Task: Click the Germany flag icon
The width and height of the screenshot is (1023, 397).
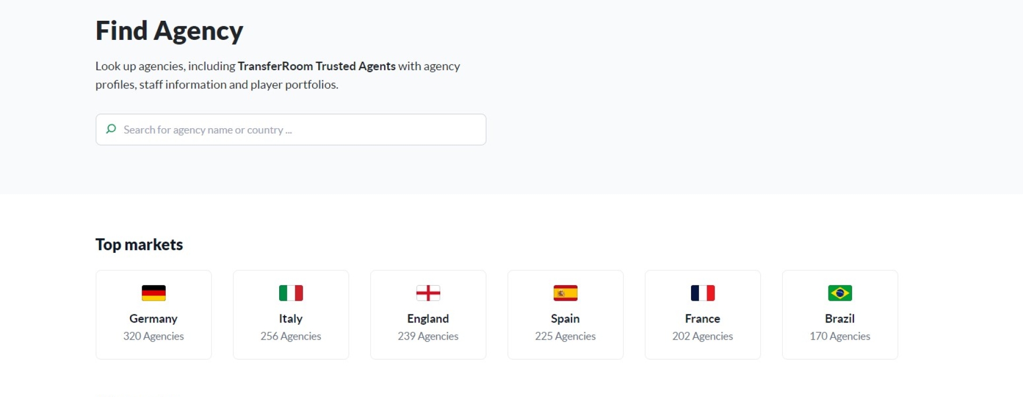Action: (x=153, y=293)
